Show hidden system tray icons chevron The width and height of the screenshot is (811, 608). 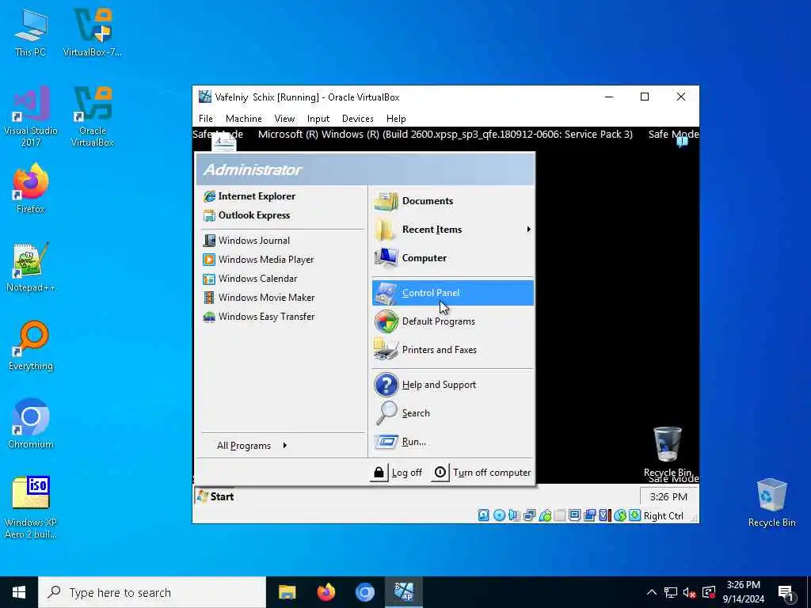(x=652, y=592)
